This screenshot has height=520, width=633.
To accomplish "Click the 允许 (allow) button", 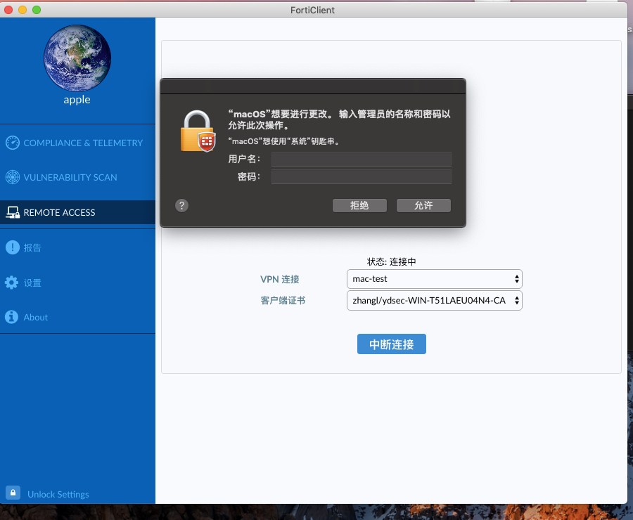I will pyautogui.click(x=423, y=205).
